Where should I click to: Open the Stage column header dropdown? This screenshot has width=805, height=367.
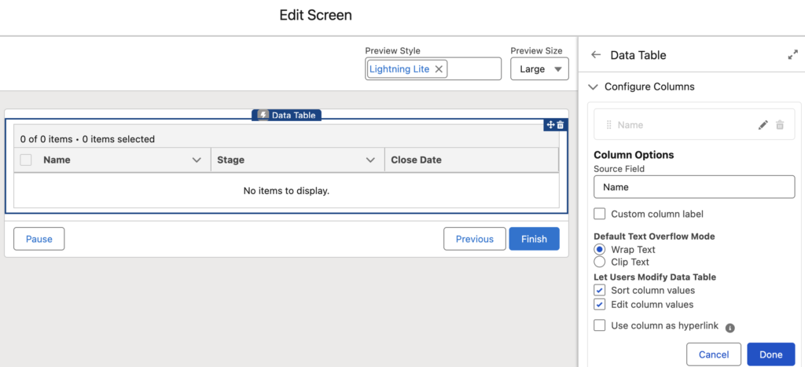coord(370,160)
